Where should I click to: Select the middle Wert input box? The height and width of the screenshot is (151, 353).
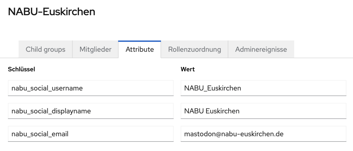[263, 111]
